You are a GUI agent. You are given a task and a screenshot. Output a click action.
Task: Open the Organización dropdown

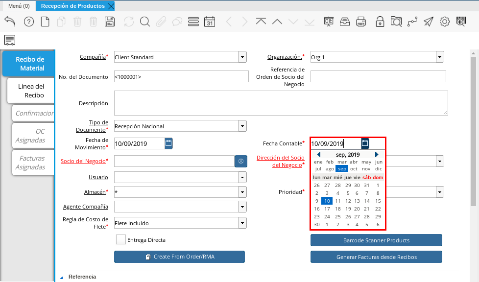[x=440, y=57]
